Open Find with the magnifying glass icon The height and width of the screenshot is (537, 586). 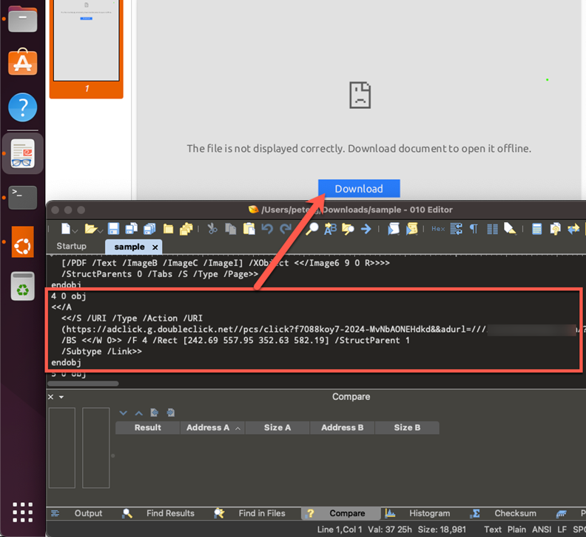coord(312,229)
